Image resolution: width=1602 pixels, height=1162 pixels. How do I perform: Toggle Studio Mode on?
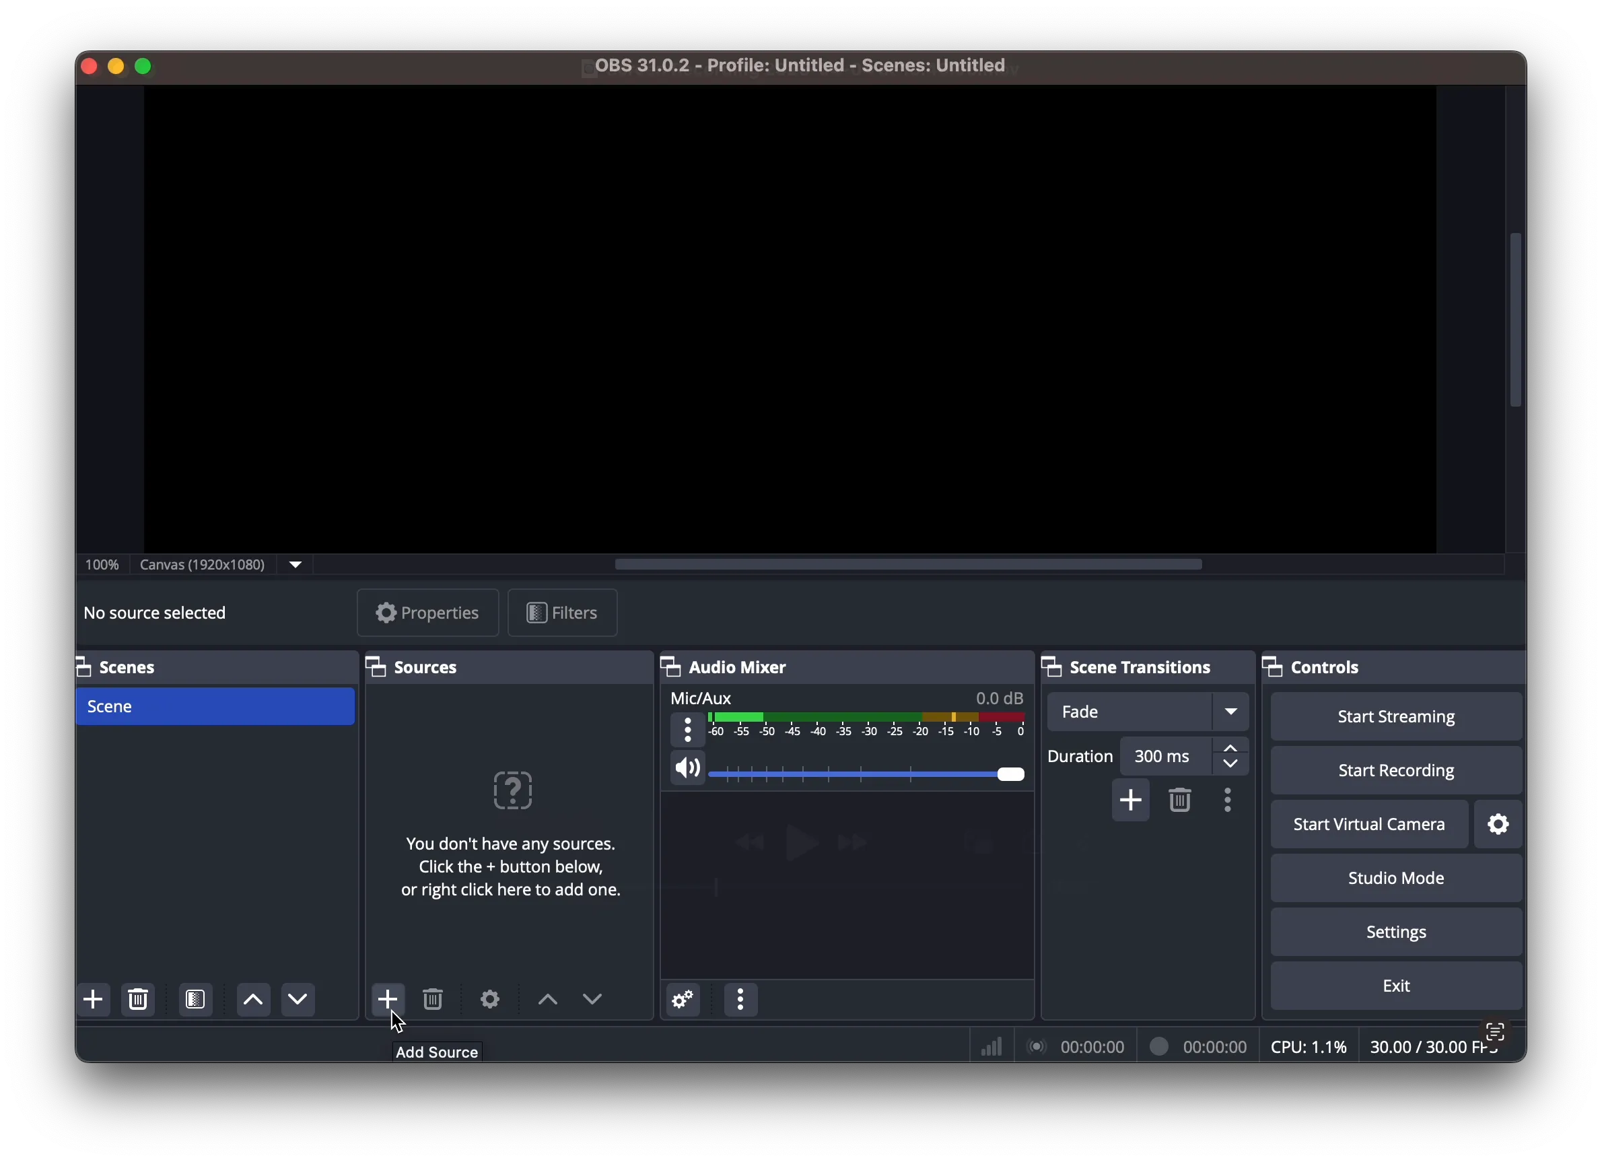click(1395, 877)
